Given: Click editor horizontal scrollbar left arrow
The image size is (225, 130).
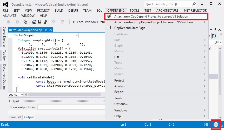Looking at the screenshot, I should pos(26,95).
